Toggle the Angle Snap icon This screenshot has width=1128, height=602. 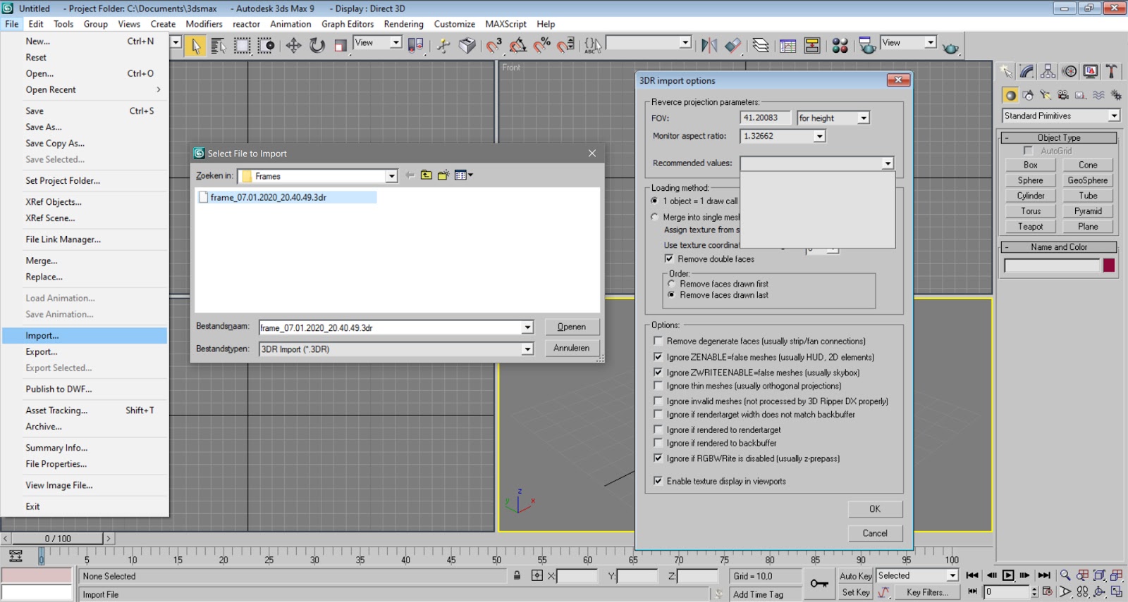(518, 46)
